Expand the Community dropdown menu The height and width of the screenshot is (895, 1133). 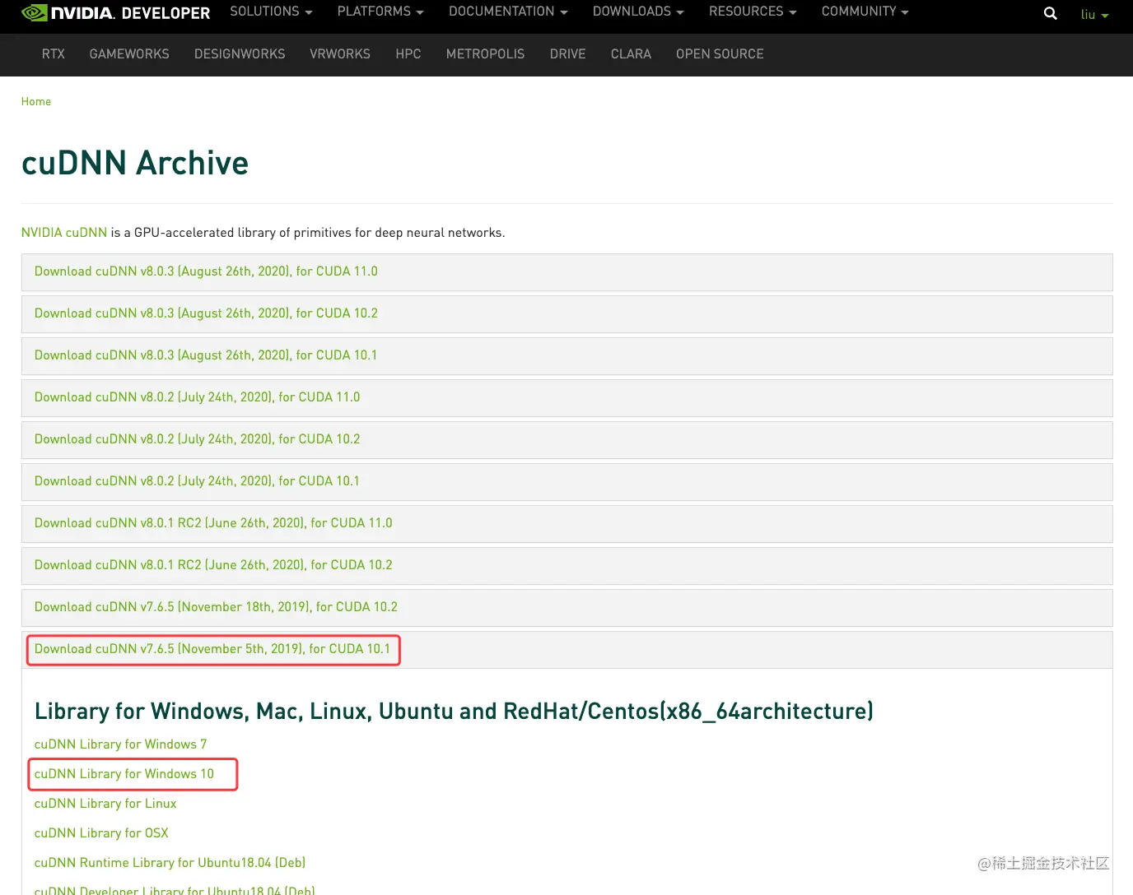[865, 12]
